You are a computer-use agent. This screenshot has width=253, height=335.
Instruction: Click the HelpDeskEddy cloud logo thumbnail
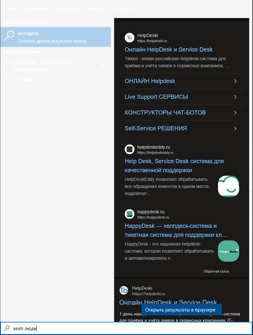pyautogui.click(x=229, y=186)
